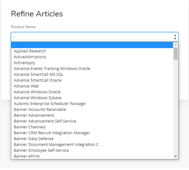
Task: Select Advance Windows Oracle
Action: pyautogui.click(x=92, y=92)
